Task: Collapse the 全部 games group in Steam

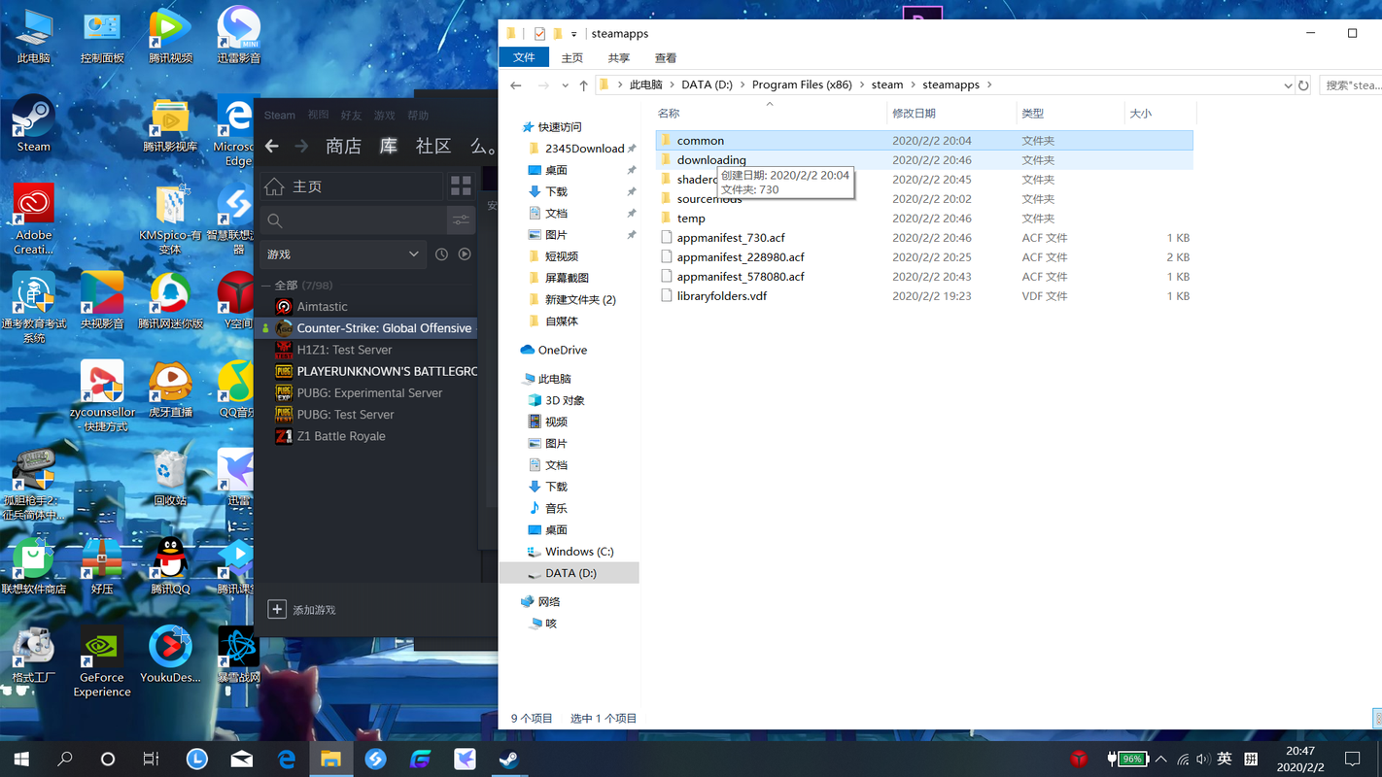Action: coord(266,286)
